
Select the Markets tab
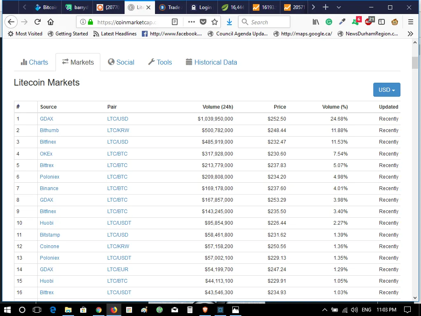point(78,62)
